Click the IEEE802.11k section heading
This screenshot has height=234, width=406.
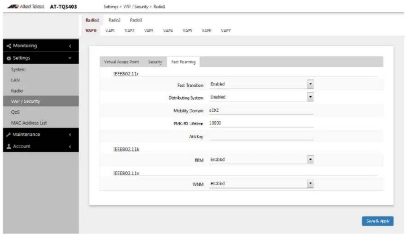(126, 149)
